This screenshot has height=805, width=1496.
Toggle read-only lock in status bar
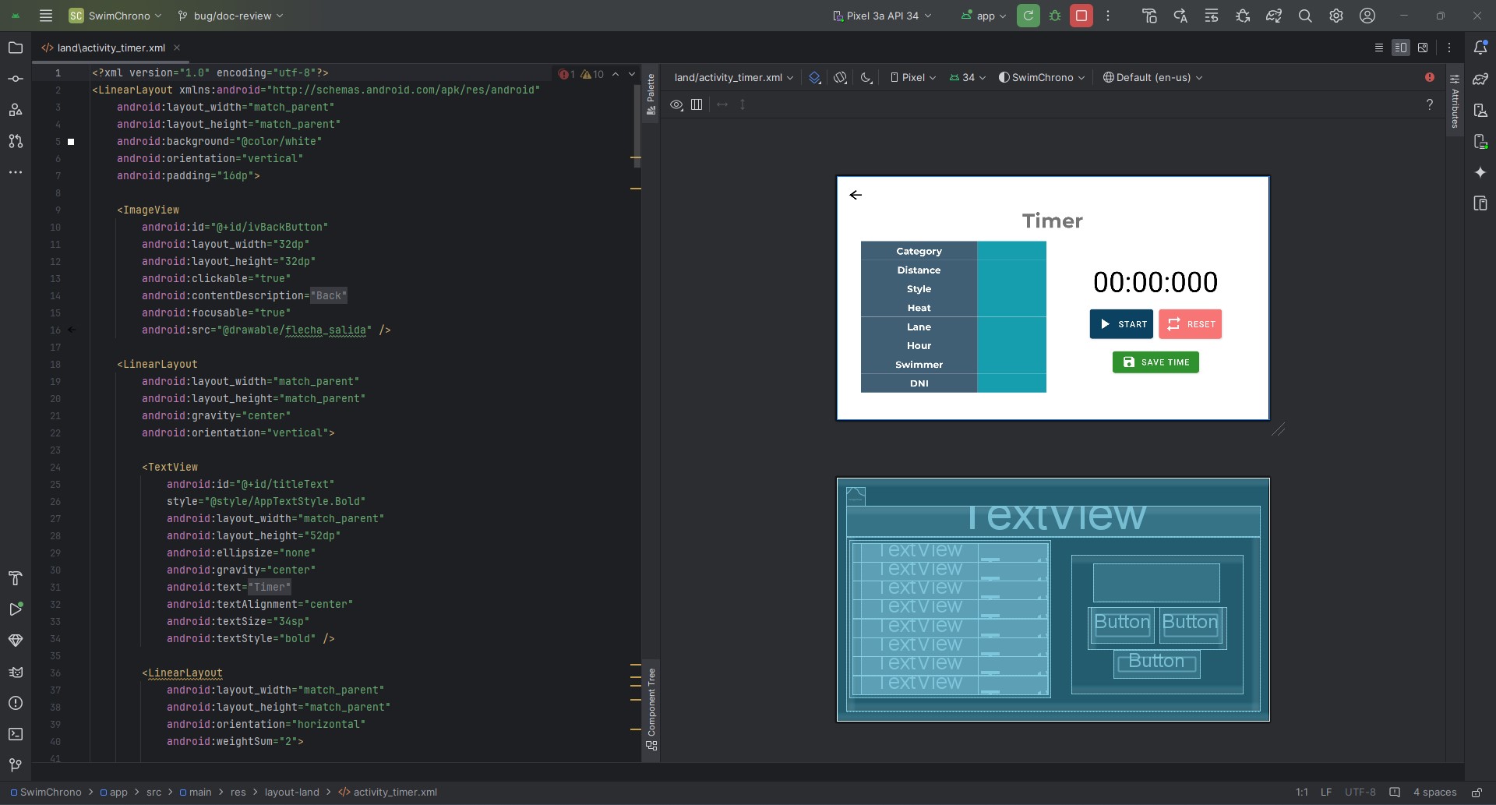[1477, 792]
